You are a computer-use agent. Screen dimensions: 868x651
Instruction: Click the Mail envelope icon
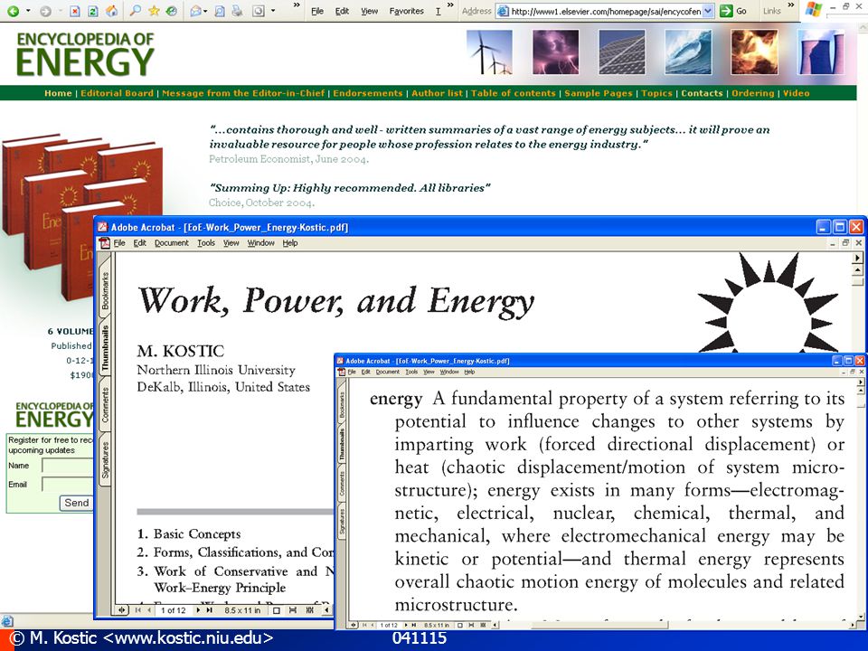click(195, 11)
